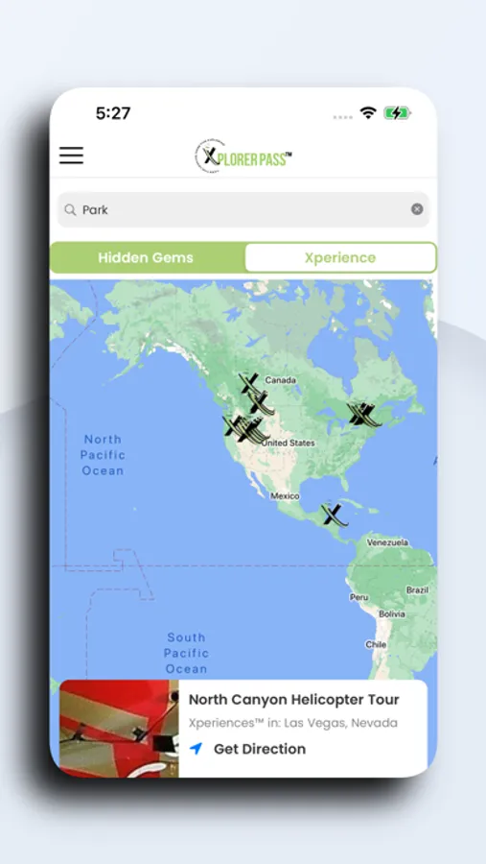Screen dimensions: 486x864
Task: Tap the blue navigation arrow icon
Action: (196, 749)
